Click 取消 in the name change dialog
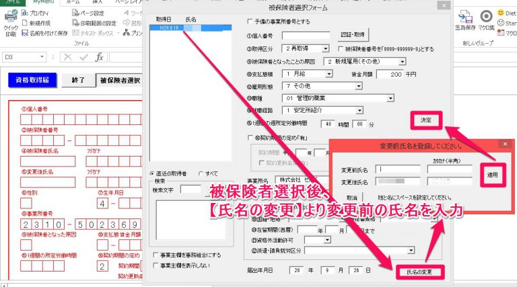Screen dimensions: 517x287 coord(352,198)
